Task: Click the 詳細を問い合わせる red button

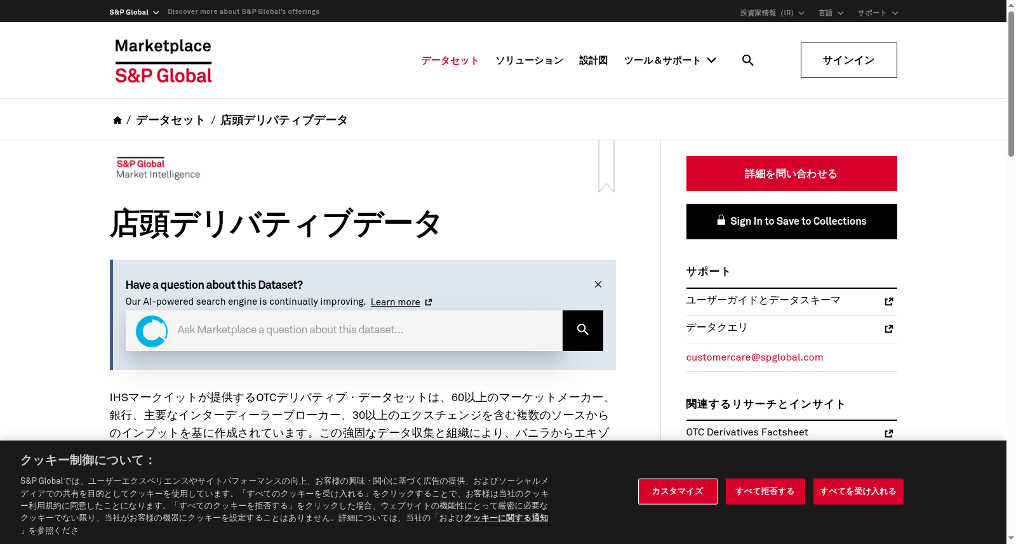Action: 792,174
